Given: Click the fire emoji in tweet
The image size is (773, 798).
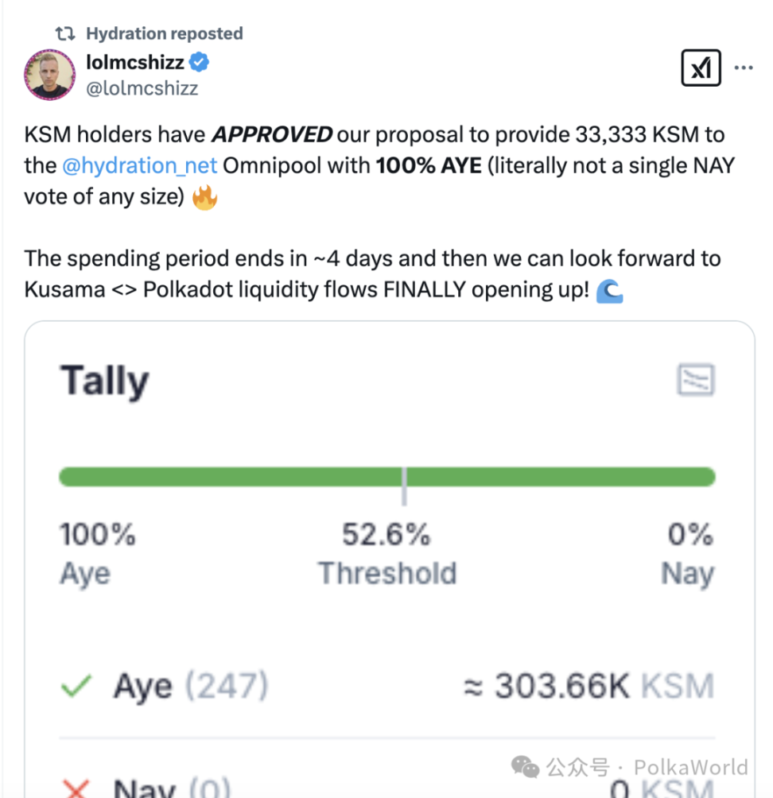Looking at the screenshot, I should 205,196.
